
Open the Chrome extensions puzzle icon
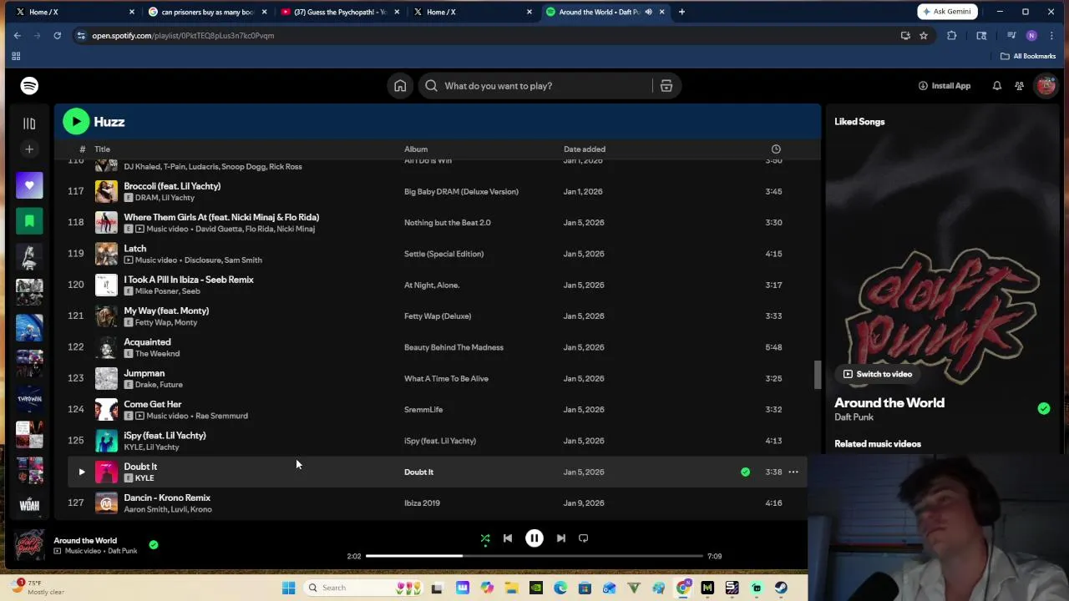click(951, 36)
